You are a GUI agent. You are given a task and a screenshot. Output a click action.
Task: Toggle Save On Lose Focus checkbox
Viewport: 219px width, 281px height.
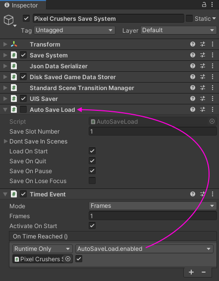pyautogui.click(x=92, y=181)
